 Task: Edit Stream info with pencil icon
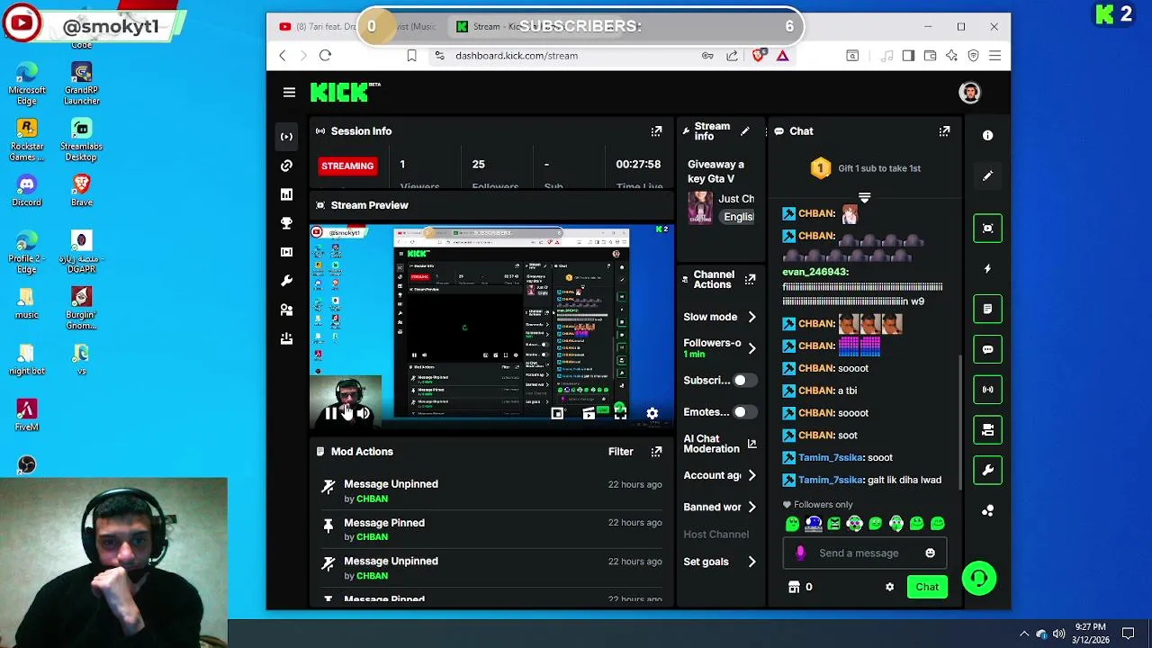pyautogui.click(x=744, y=131)
